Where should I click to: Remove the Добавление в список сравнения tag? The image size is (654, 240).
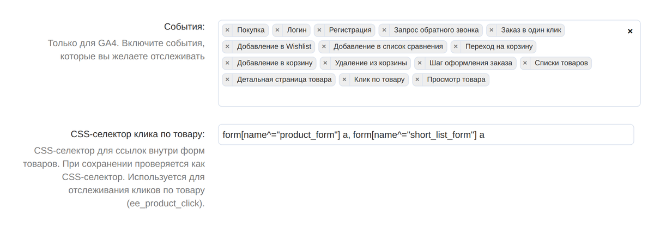point(324,47)
